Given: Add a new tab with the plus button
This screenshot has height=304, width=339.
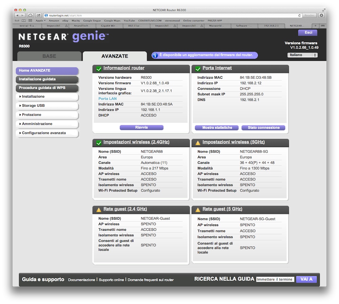Looking at the screenshot, I should click(x=315, y=26).
